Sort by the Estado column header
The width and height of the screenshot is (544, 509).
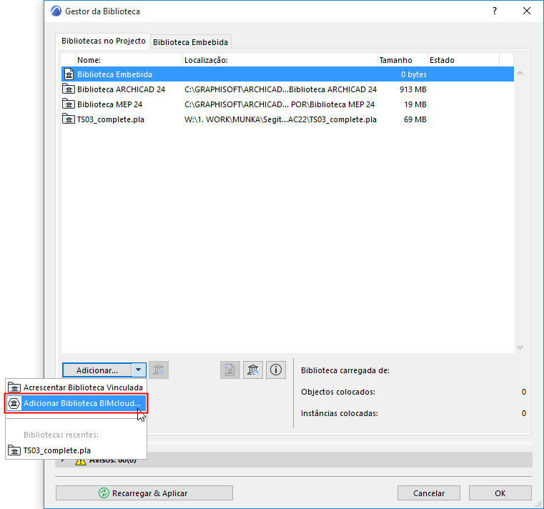[x=463, y=60]
